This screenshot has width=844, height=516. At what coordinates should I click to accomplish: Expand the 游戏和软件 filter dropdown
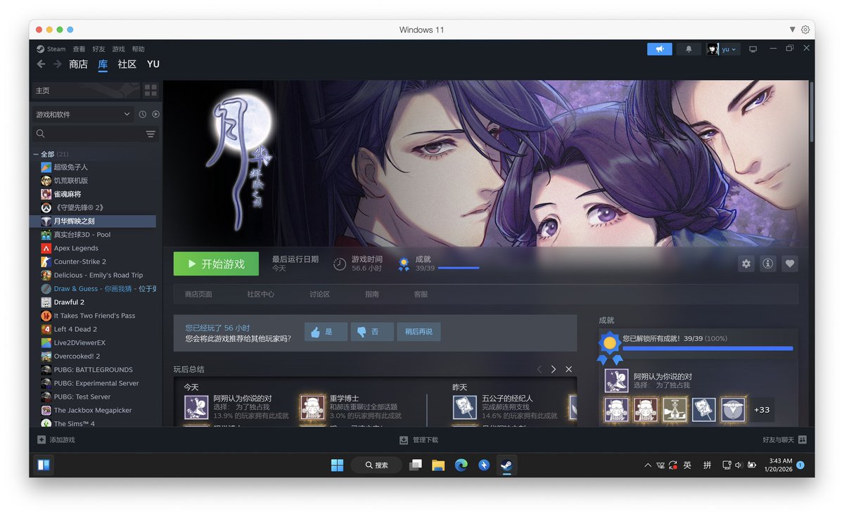[83, 114]
